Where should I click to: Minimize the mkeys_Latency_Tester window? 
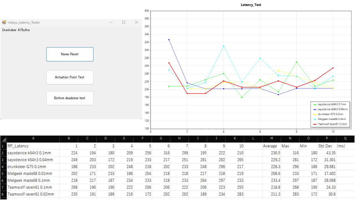pos(111,22)
